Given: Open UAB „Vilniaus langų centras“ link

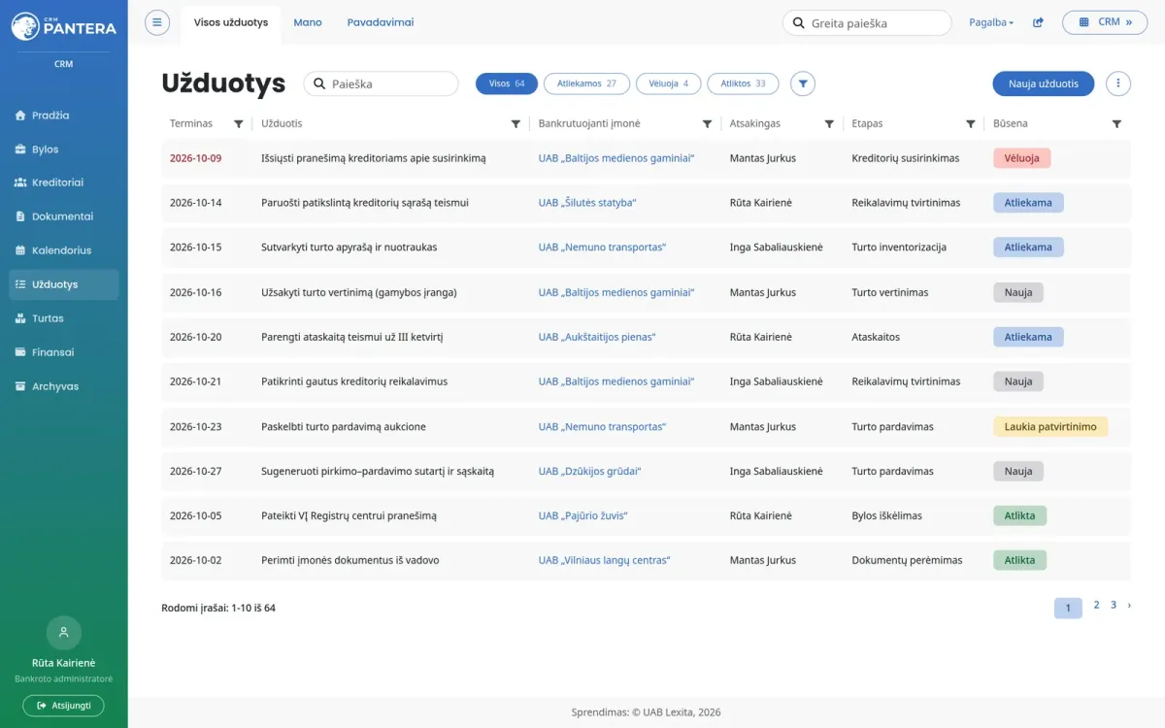Looking at the screenshot, I should coord(605,560).
